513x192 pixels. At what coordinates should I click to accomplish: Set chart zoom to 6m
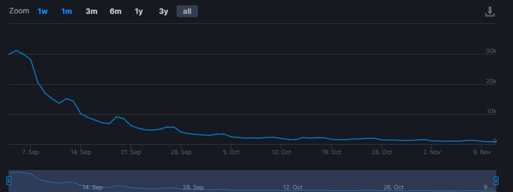[116, 11]
